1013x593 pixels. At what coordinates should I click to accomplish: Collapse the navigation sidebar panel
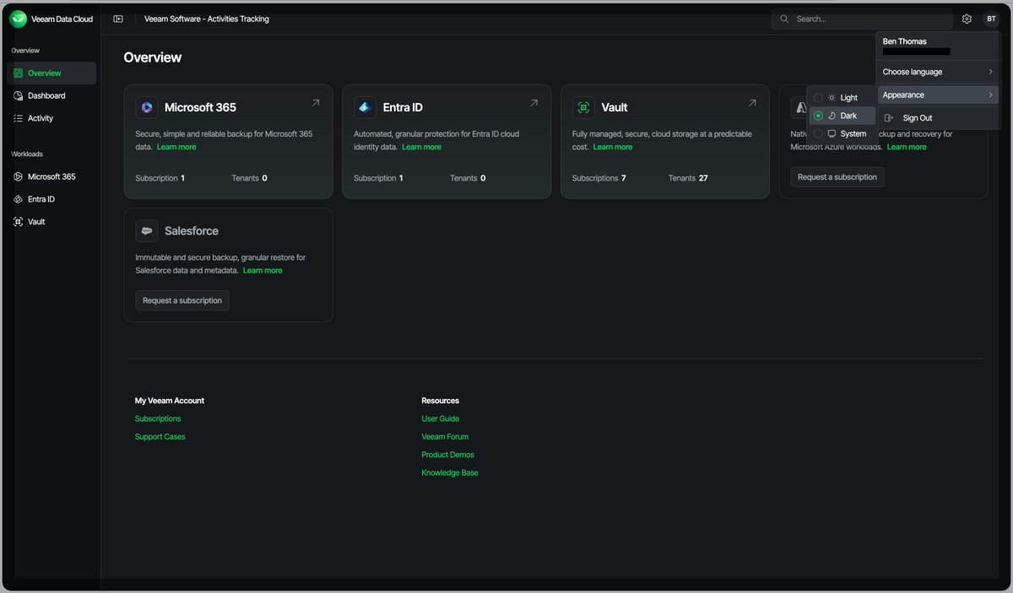point(117,18)
